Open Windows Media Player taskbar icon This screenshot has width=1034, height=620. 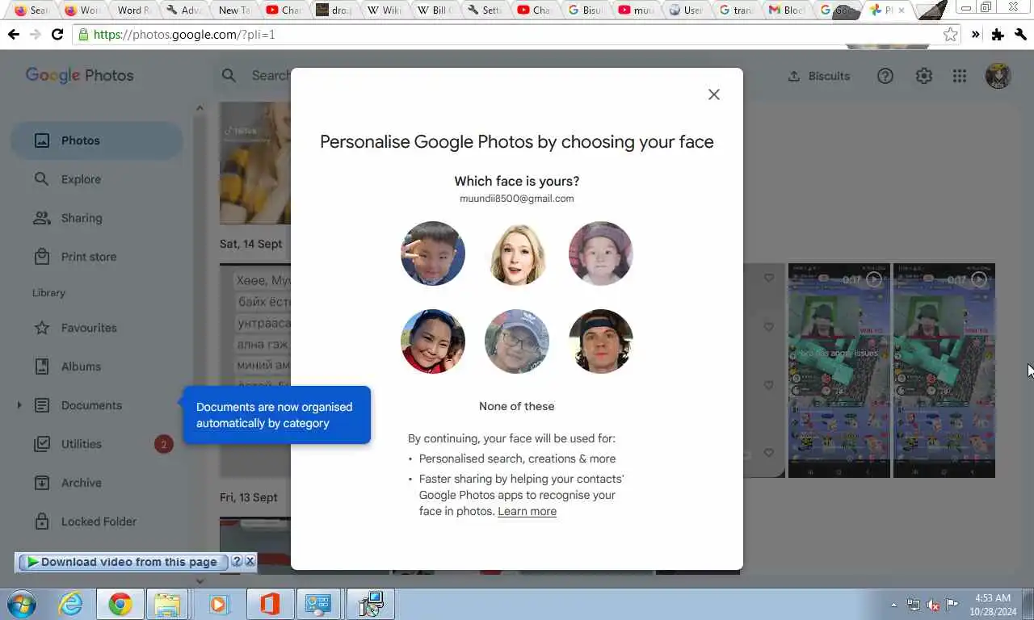(x=218, y=604)
